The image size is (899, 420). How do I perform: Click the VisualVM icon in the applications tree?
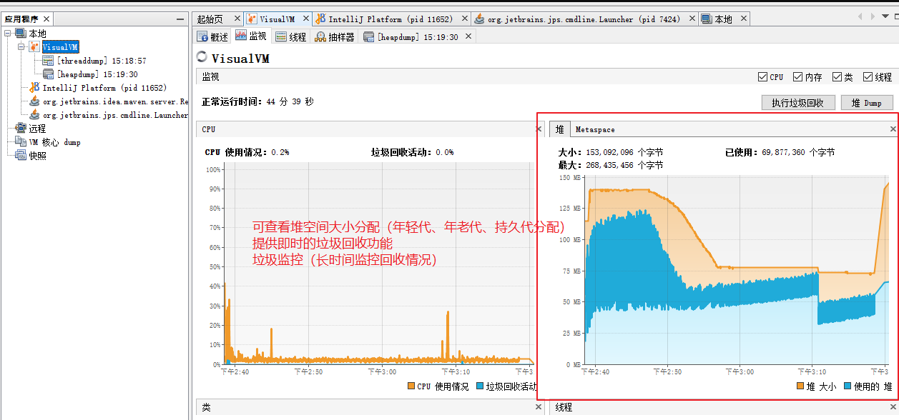click(34, 47)
